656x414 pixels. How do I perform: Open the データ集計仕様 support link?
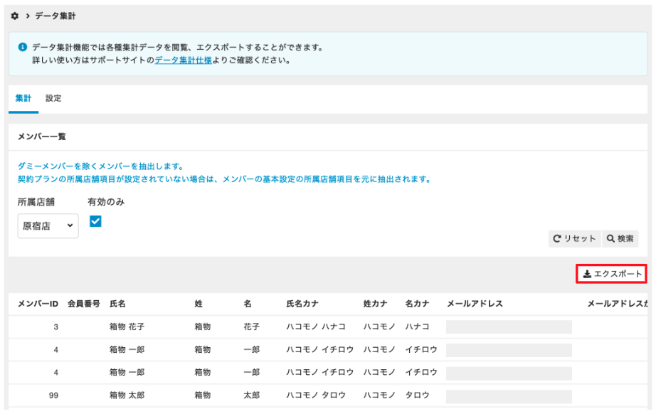[184, 60]
